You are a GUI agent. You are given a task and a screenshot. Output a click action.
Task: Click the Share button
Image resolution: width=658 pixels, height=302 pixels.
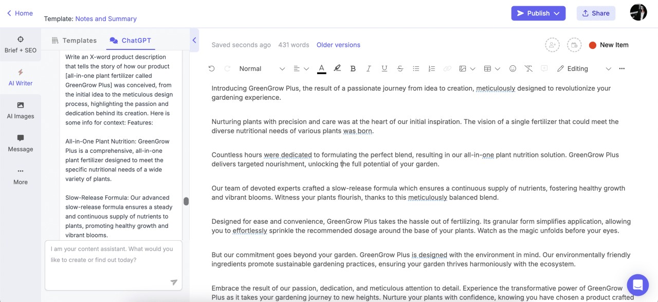pyautogui.click(x=596, y=13)
